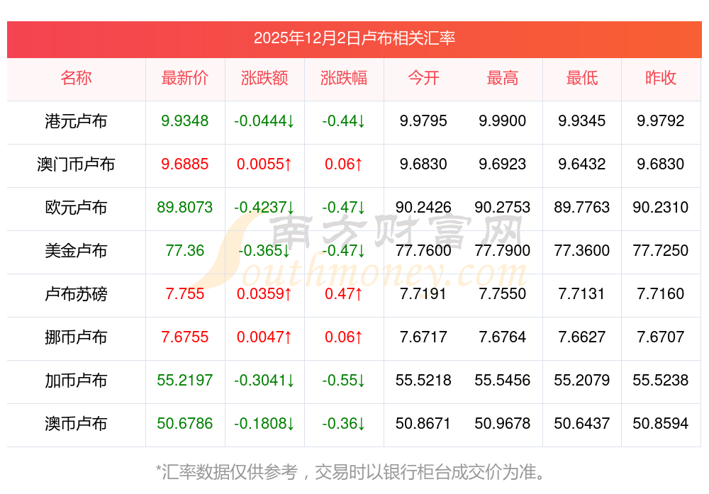Screen dimensions: 709x494
Task: Click 港元卢布 previous close 9.9792
Action: tap(661, 120)
